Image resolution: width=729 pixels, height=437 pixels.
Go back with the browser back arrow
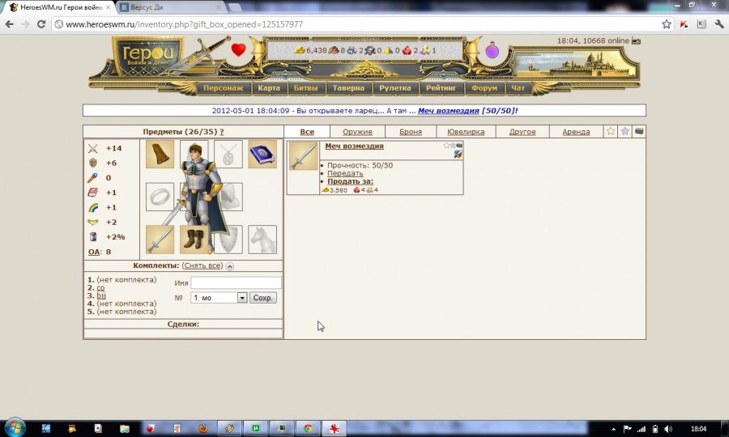click(x=10, y=24)
